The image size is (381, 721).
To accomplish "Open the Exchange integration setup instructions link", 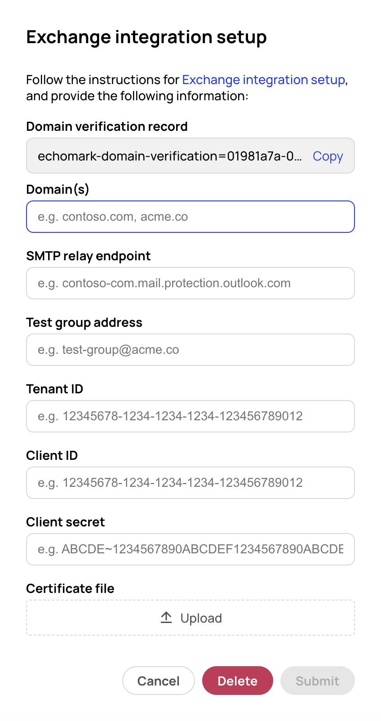I will point(263,80).
